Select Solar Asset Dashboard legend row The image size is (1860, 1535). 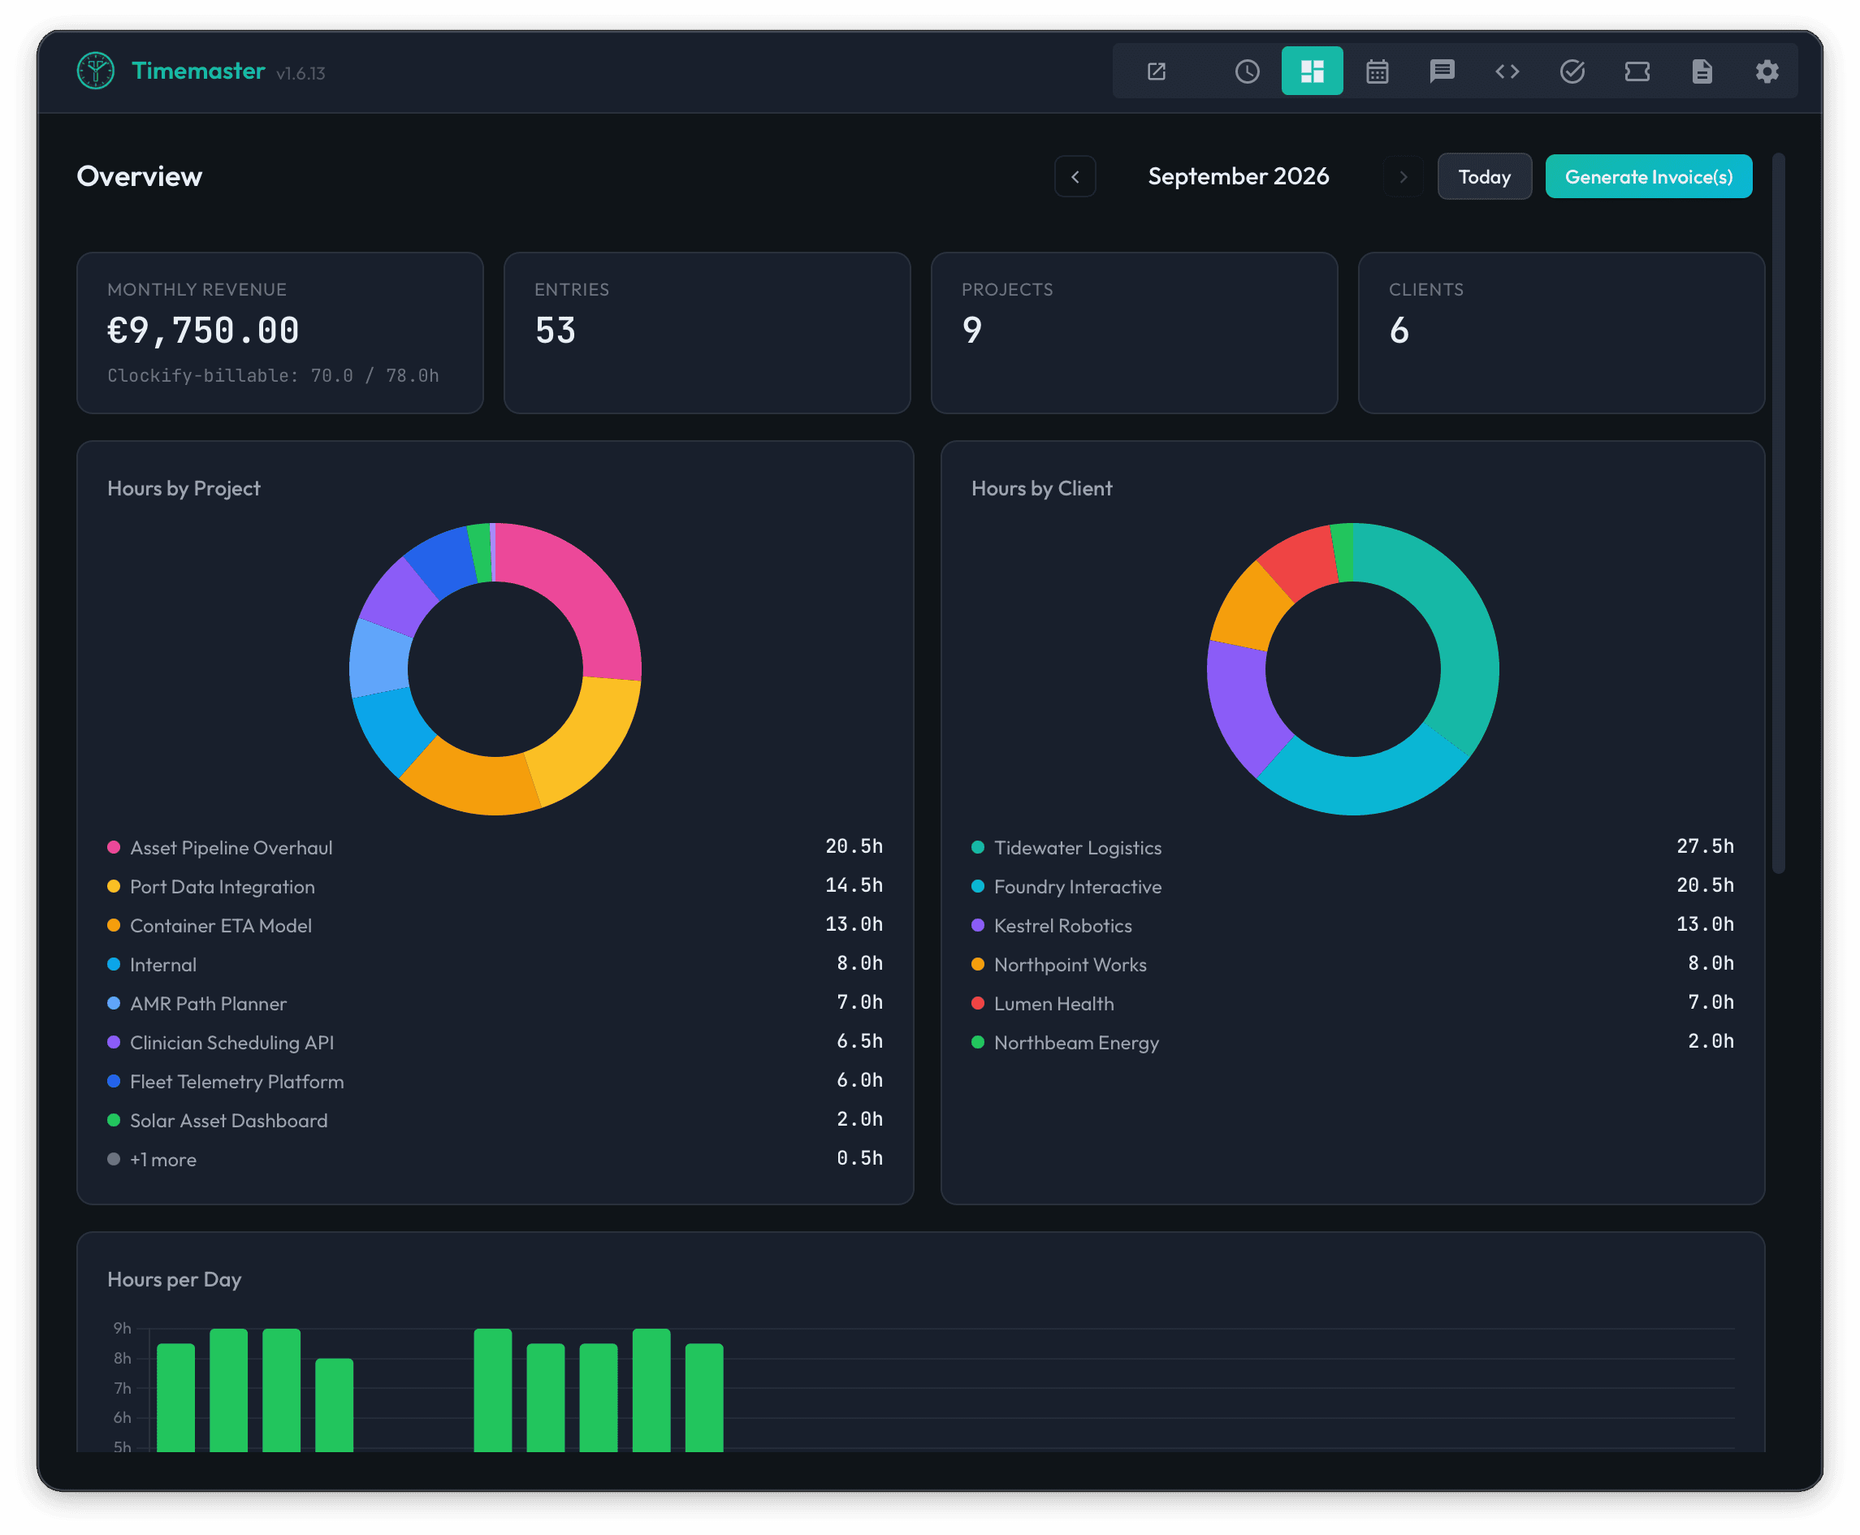(495, 1119)
